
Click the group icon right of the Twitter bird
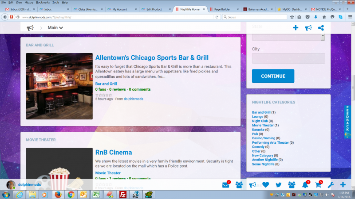point(292,185)
